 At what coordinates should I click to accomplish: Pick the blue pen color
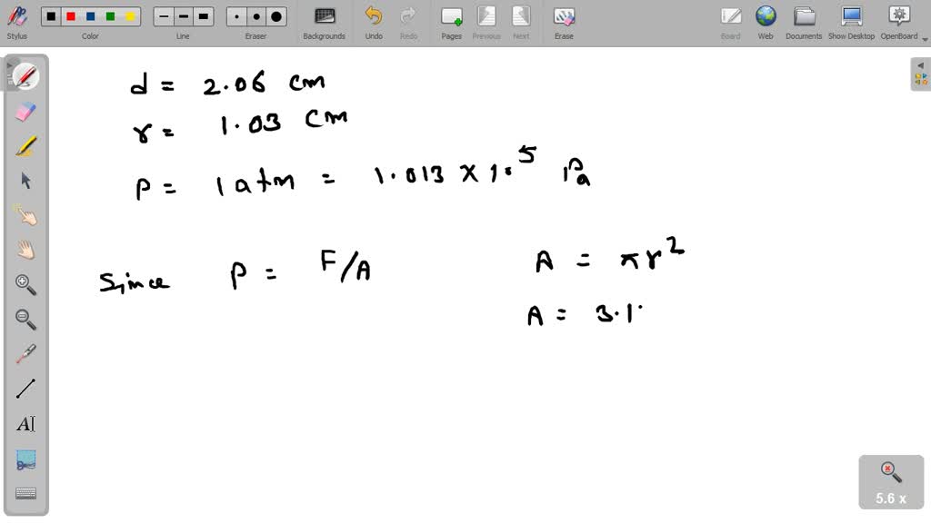[x=90, y=16]
